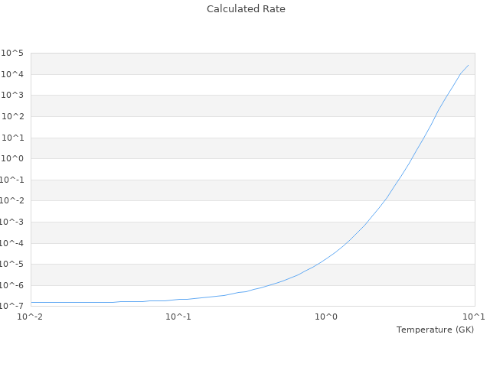Click the "Temperature (GK)" axis title
Screen dimensions: 490x367
(435, 330)
